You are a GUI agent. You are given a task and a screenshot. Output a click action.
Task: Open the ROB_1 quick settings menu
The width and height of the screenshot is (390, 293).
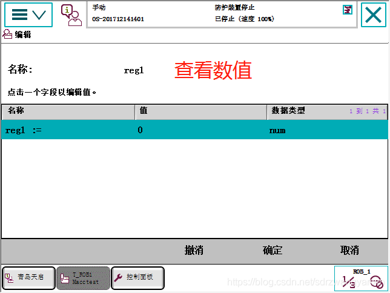[x=361, y=278]
